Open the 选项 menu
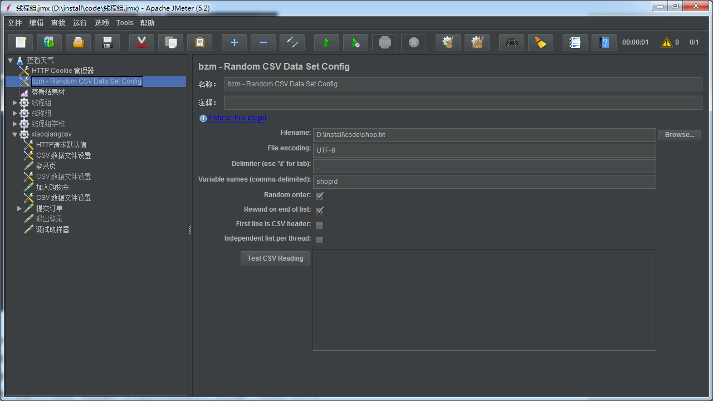This screenshot has height=401, width=713. 101,23
